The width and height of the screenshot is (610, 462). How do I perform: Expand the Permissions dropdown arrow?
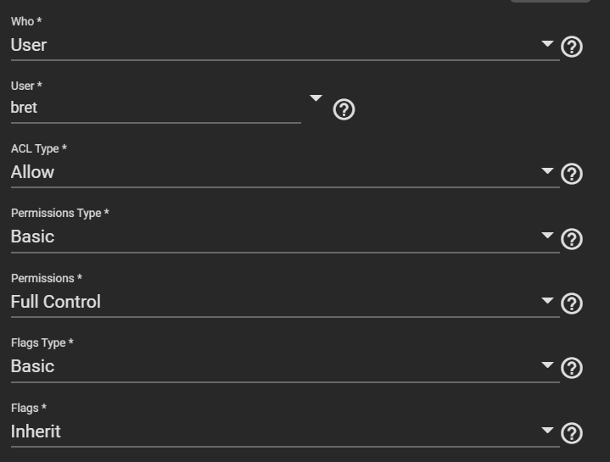tap(547, 301)
